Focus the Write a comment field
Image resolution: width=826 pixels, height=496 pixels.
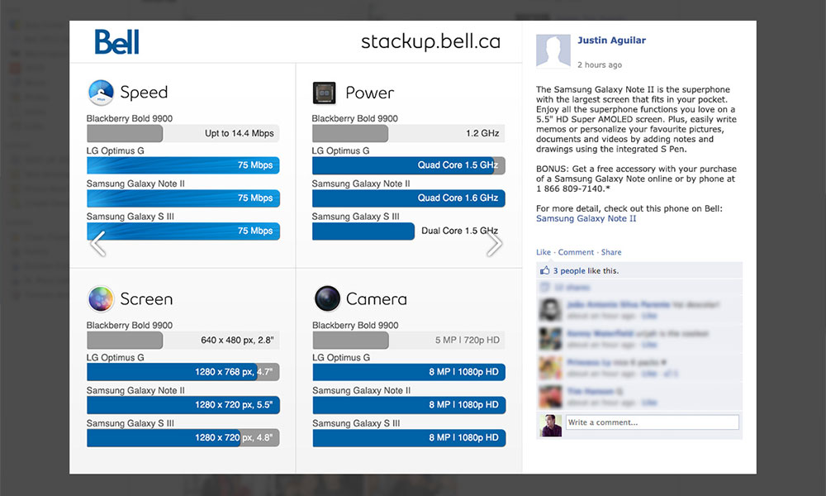coord(653,422)
